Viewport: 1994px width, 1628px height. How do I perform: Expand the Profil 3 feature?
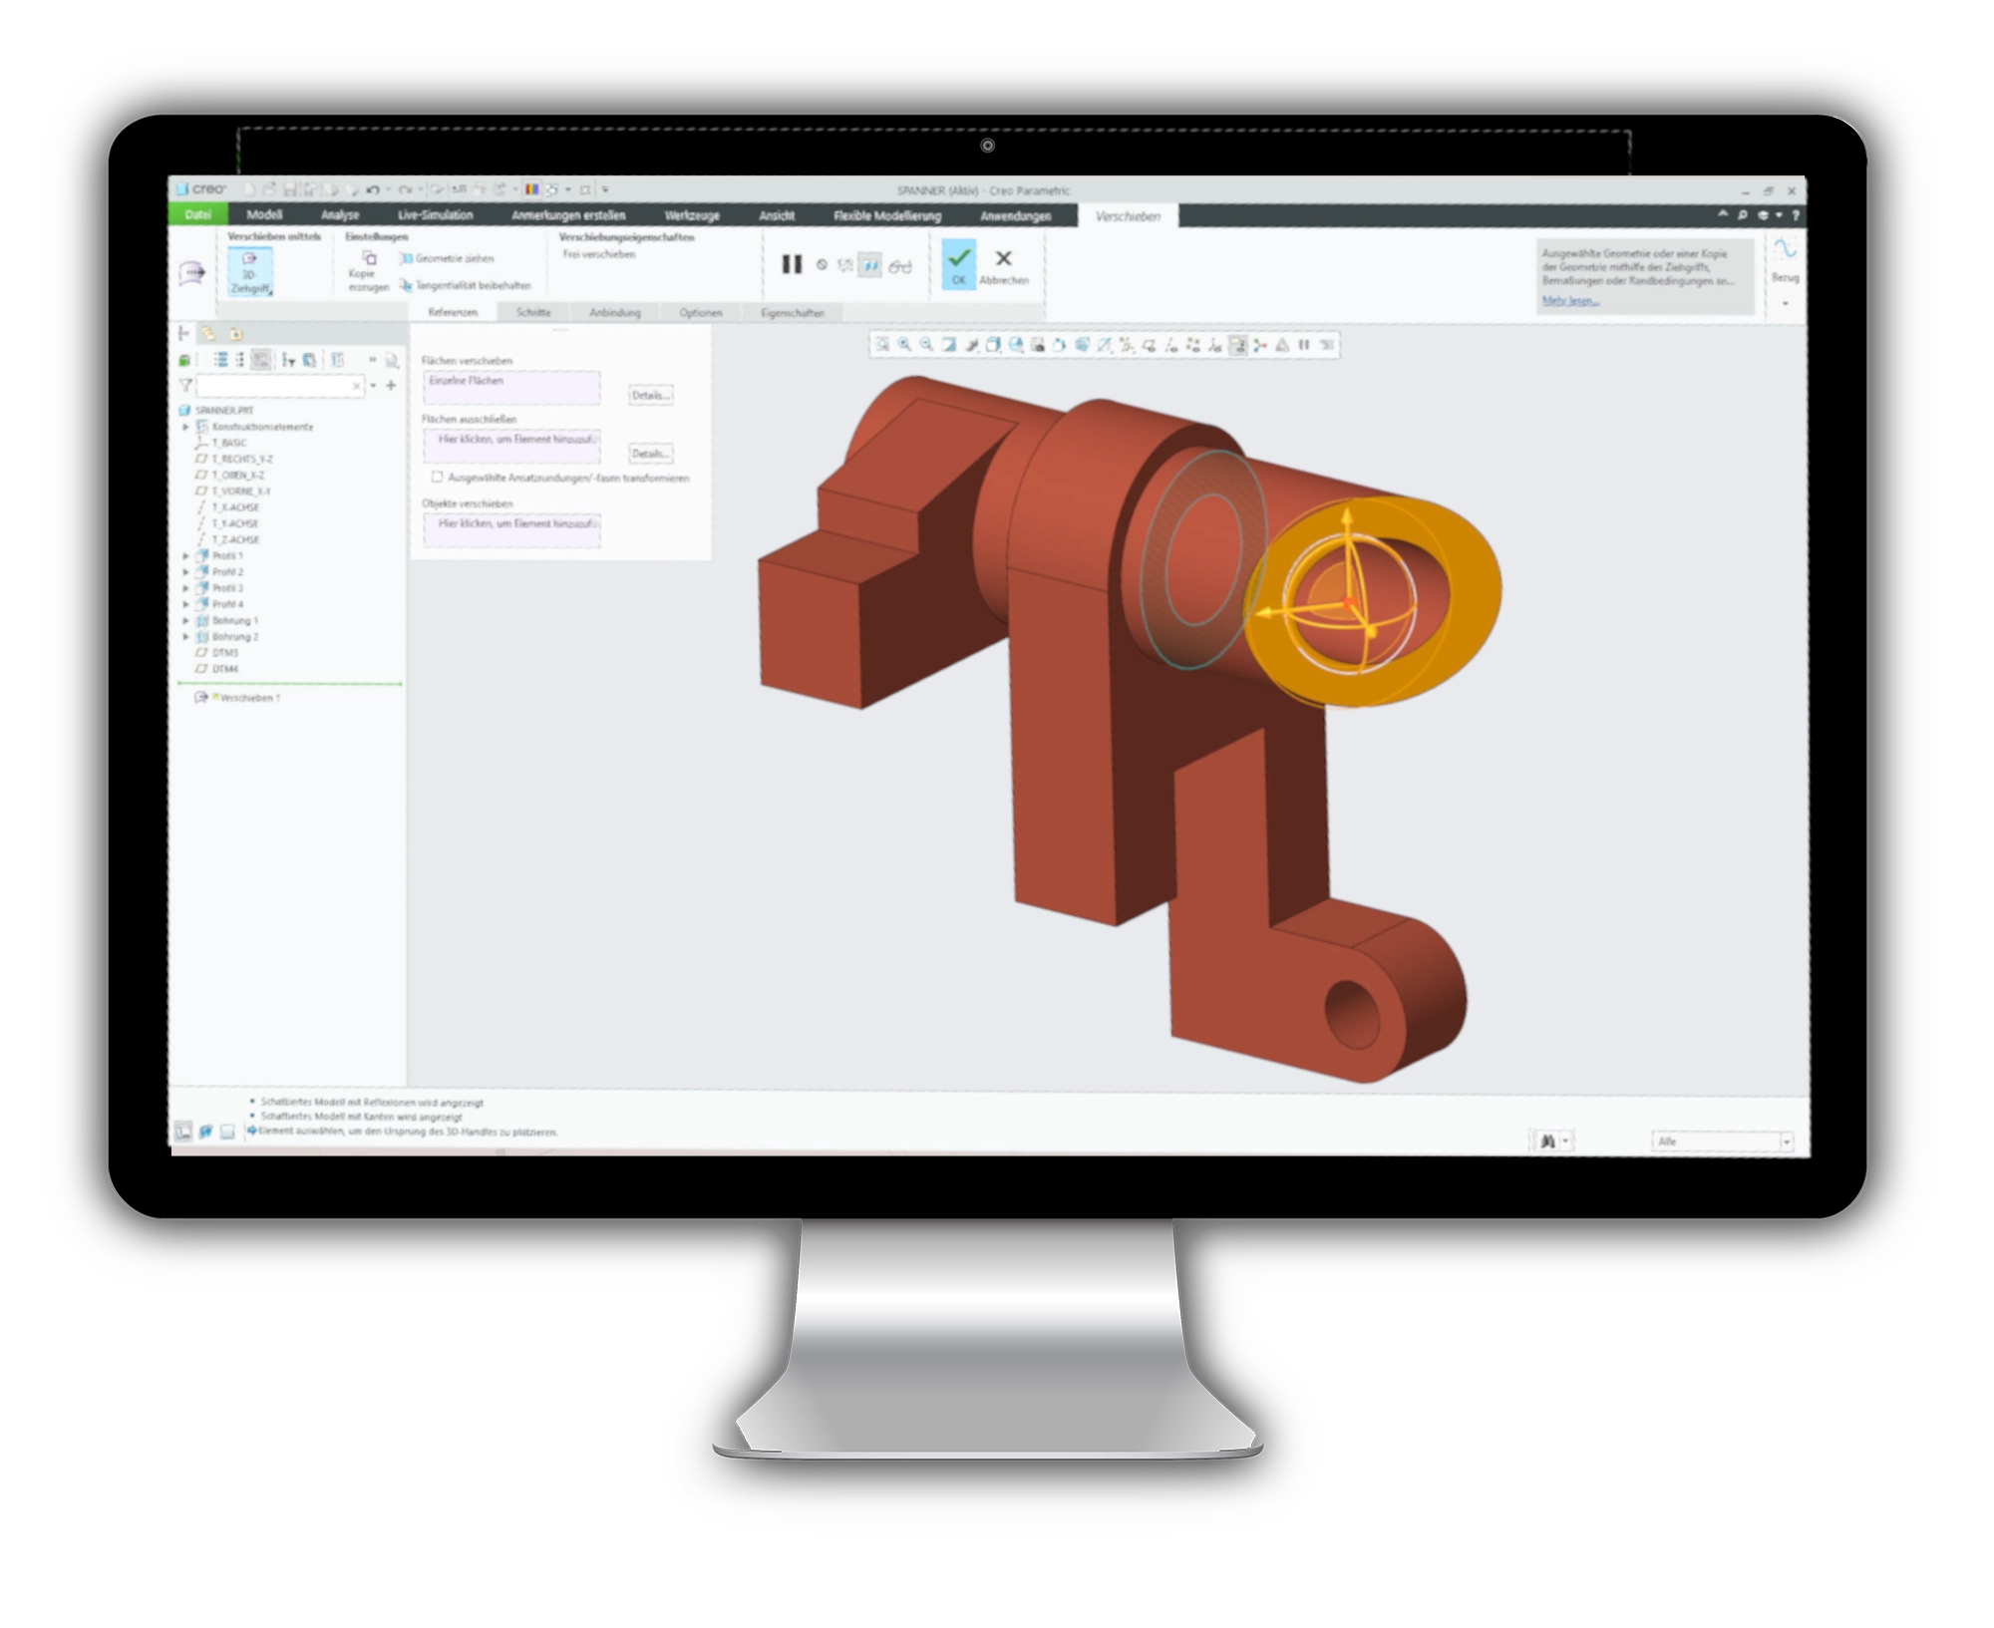pos(185,588)
